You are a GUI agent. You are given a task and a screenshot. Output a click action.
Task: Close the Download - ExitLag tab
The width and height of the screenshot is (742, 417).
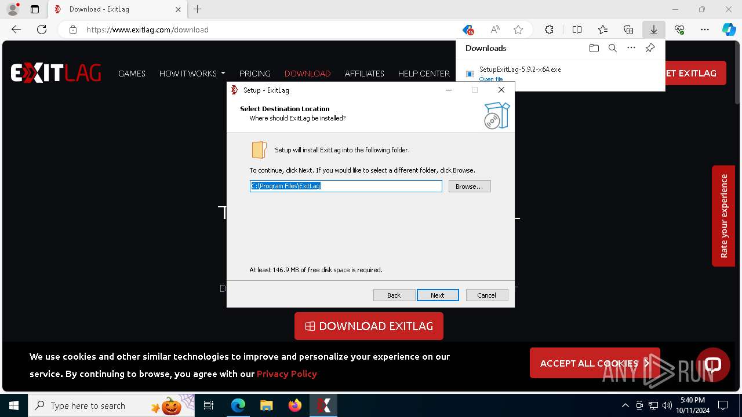tap(178, 9)
